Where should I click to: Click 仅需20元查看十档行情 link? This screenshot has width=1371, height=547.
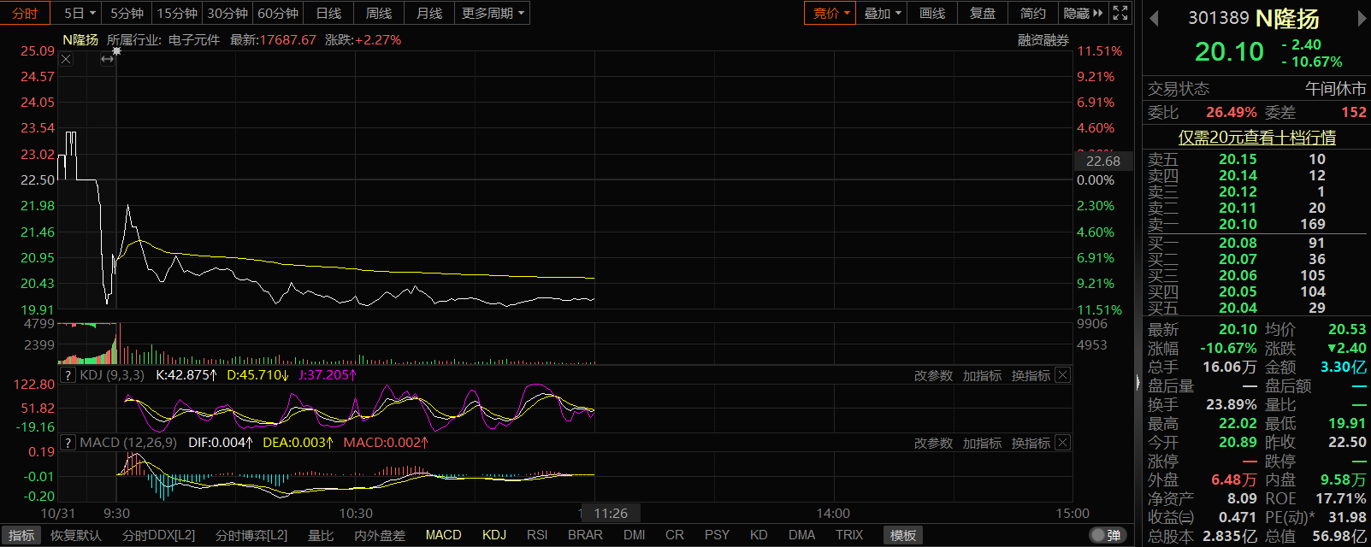click(x=1256, y=138)
